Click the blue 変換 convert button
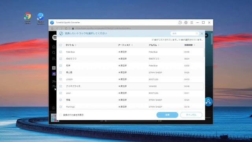The height and width of the screenshot is (142, 252). point(167,115)
